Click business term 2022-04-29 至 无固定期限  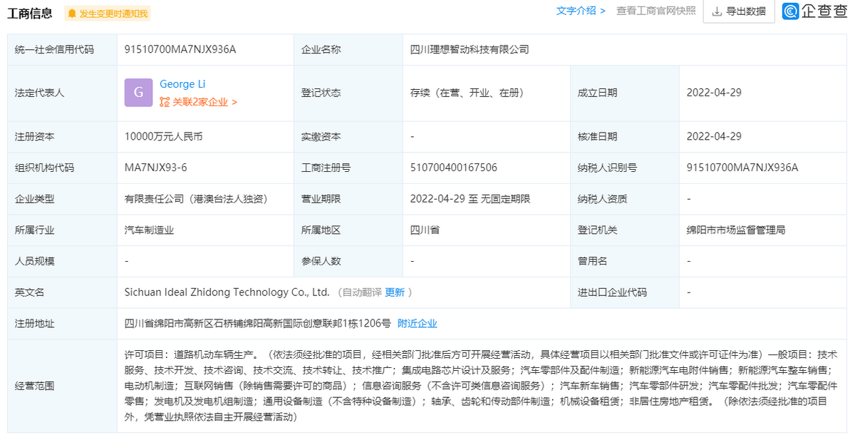click(x=470, y=199)
